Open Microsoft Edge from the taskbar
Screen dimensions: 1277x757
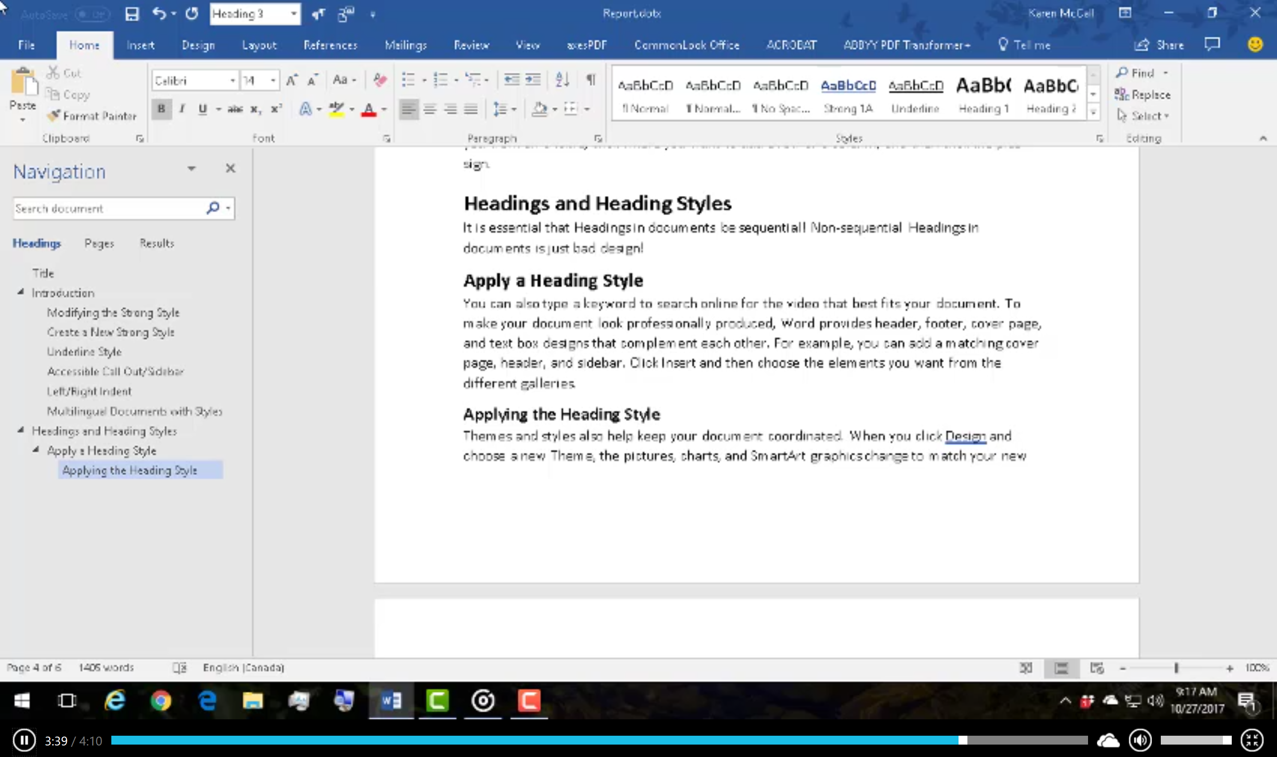[x=206, y=700]
